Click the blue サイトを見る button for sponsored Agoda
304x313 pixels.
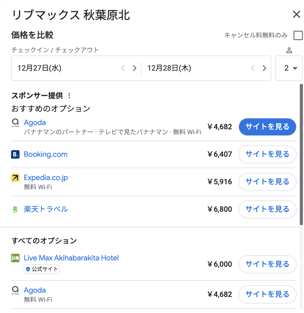(268, 127)
